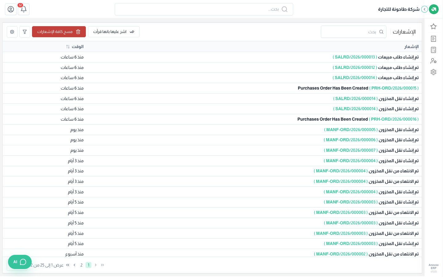The height and width of the screenshot is (277, 443).
Task: Click مسح كافة الإشعارات delete button
Action: [x=59, y=32]
